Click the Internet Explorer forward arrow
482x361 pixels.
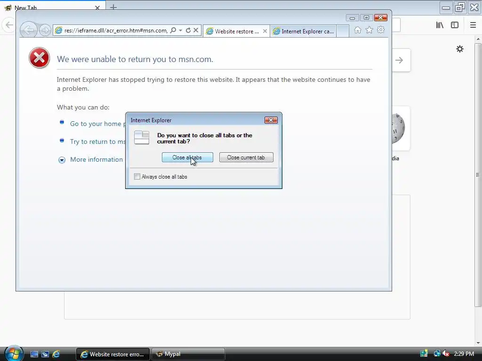click(x=45, y=30)
